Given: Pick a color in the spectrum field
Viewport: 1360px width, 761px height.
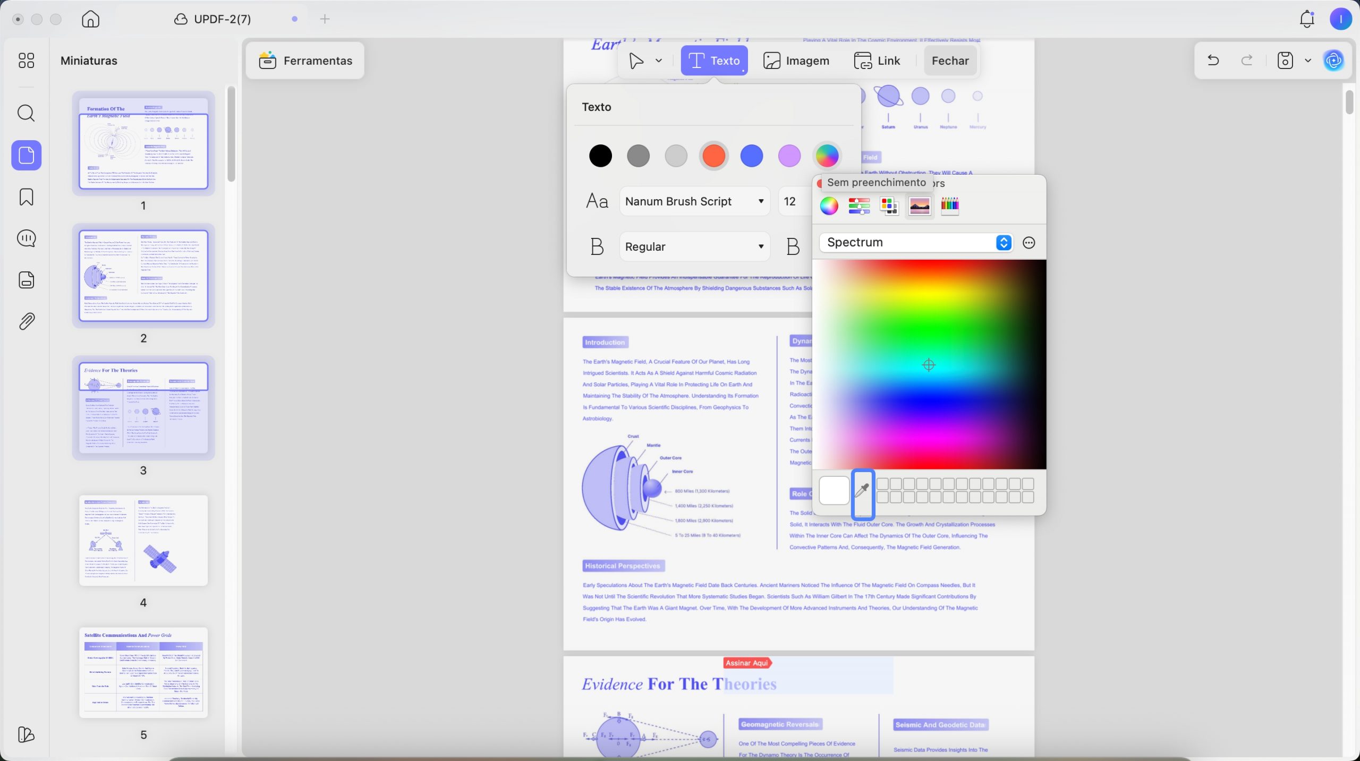Looking at the screenshot, I should click(929, 364).
